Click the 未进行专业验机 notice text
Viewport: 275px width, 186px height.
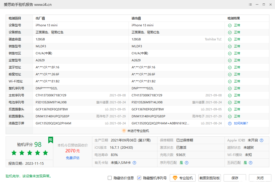(x=138, y=131)
